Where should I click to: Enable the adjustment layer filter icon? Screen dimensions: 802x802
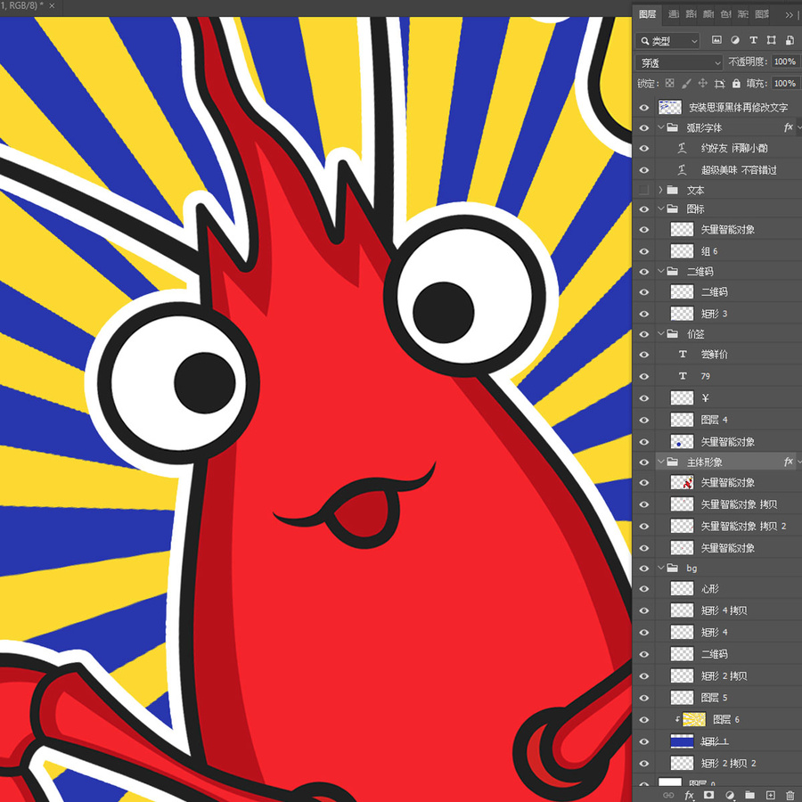(735, 40)
